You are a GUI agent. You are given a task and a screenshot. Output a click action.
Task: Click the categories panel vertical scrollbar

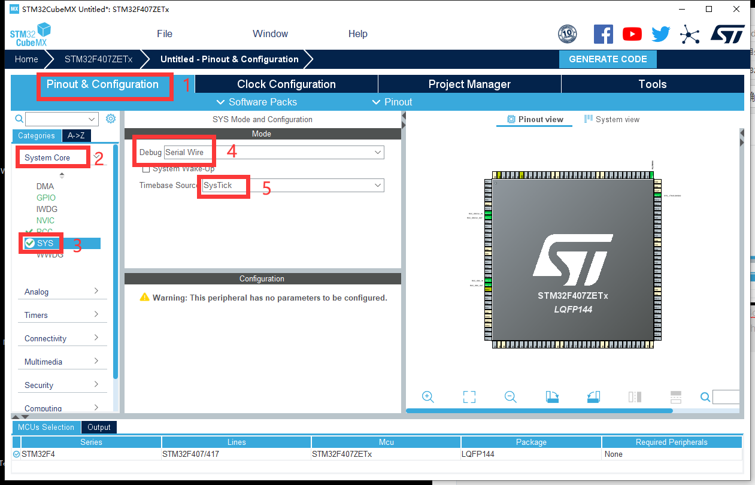click(116, 262)
